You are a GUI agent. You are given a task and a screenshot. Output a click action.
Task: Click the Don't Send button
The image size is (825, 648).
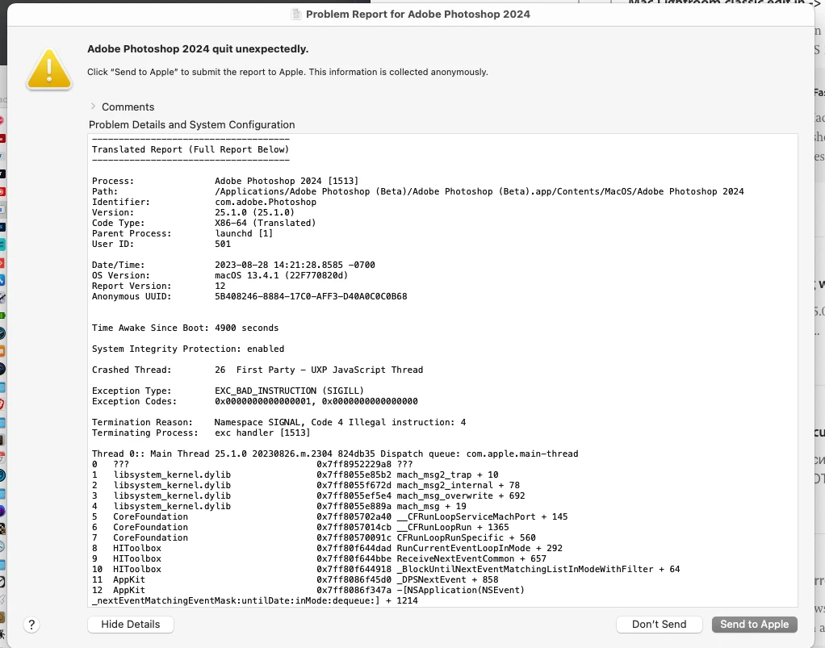660,625
